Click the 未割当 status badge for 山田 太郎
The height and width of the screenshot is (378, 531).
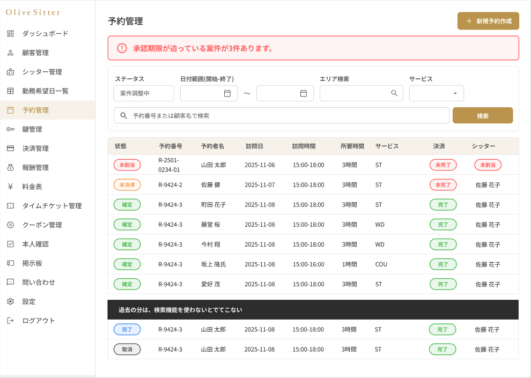127,165
